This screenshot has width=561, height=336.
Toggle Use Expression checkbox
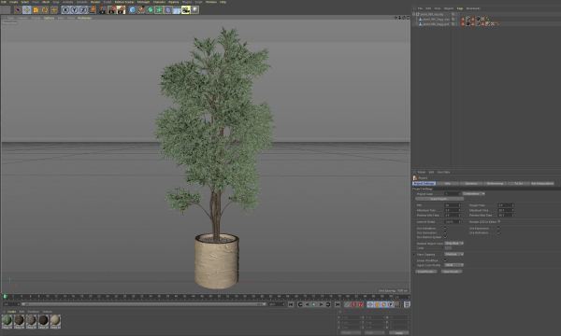click(498, 228)
